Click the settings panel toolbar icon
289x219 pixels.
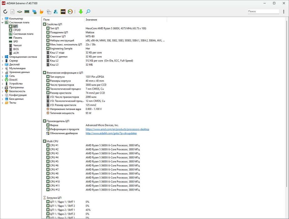(49, 12)
